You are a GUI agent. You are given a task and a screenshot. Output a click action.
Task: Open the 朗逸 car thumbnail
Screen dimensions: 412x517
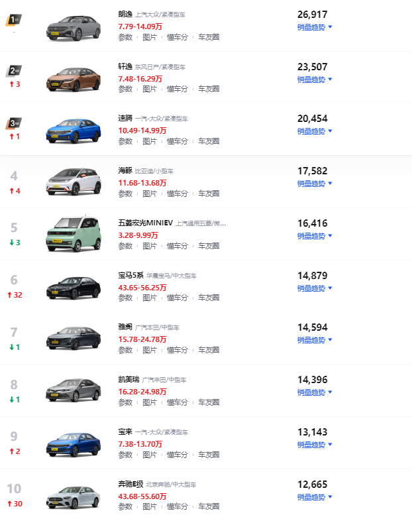pyautogui.click(x=72, y=27)
